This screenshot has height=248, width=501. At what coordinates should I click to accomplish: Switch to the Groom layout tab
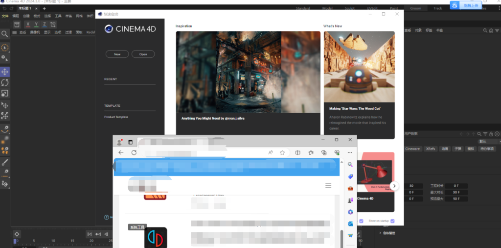pos(415,8)
